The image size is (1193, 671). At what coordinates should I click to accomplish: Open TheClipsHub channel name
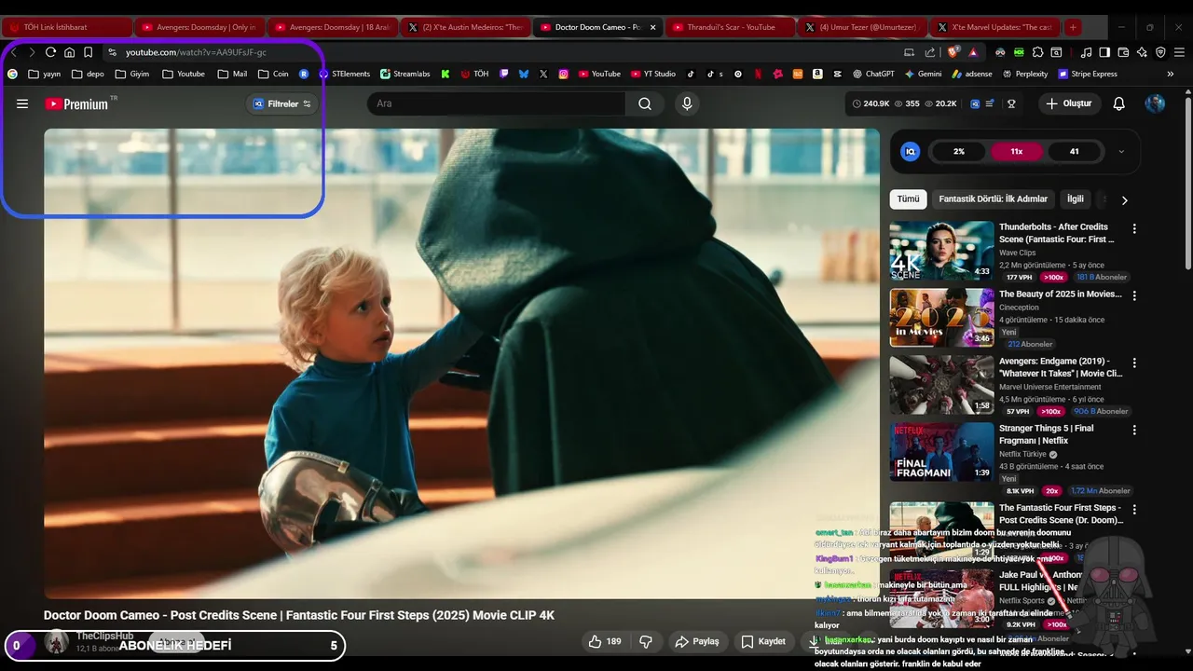tap(104, 636)
